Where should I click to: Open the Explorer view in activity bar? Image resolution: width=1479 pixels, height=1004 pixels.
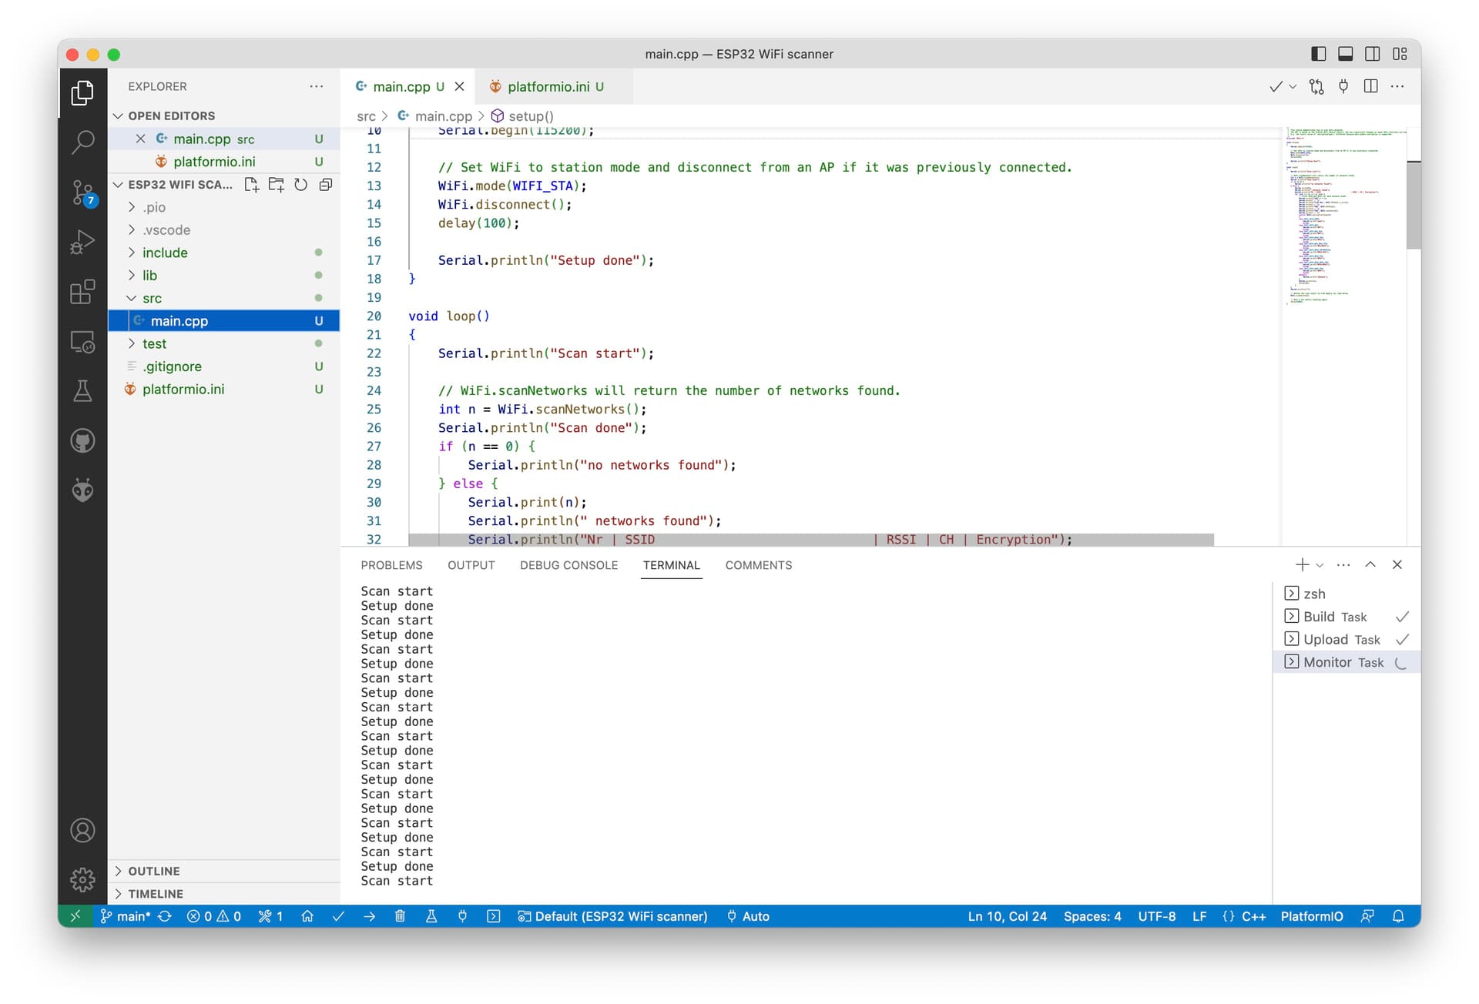82,93
